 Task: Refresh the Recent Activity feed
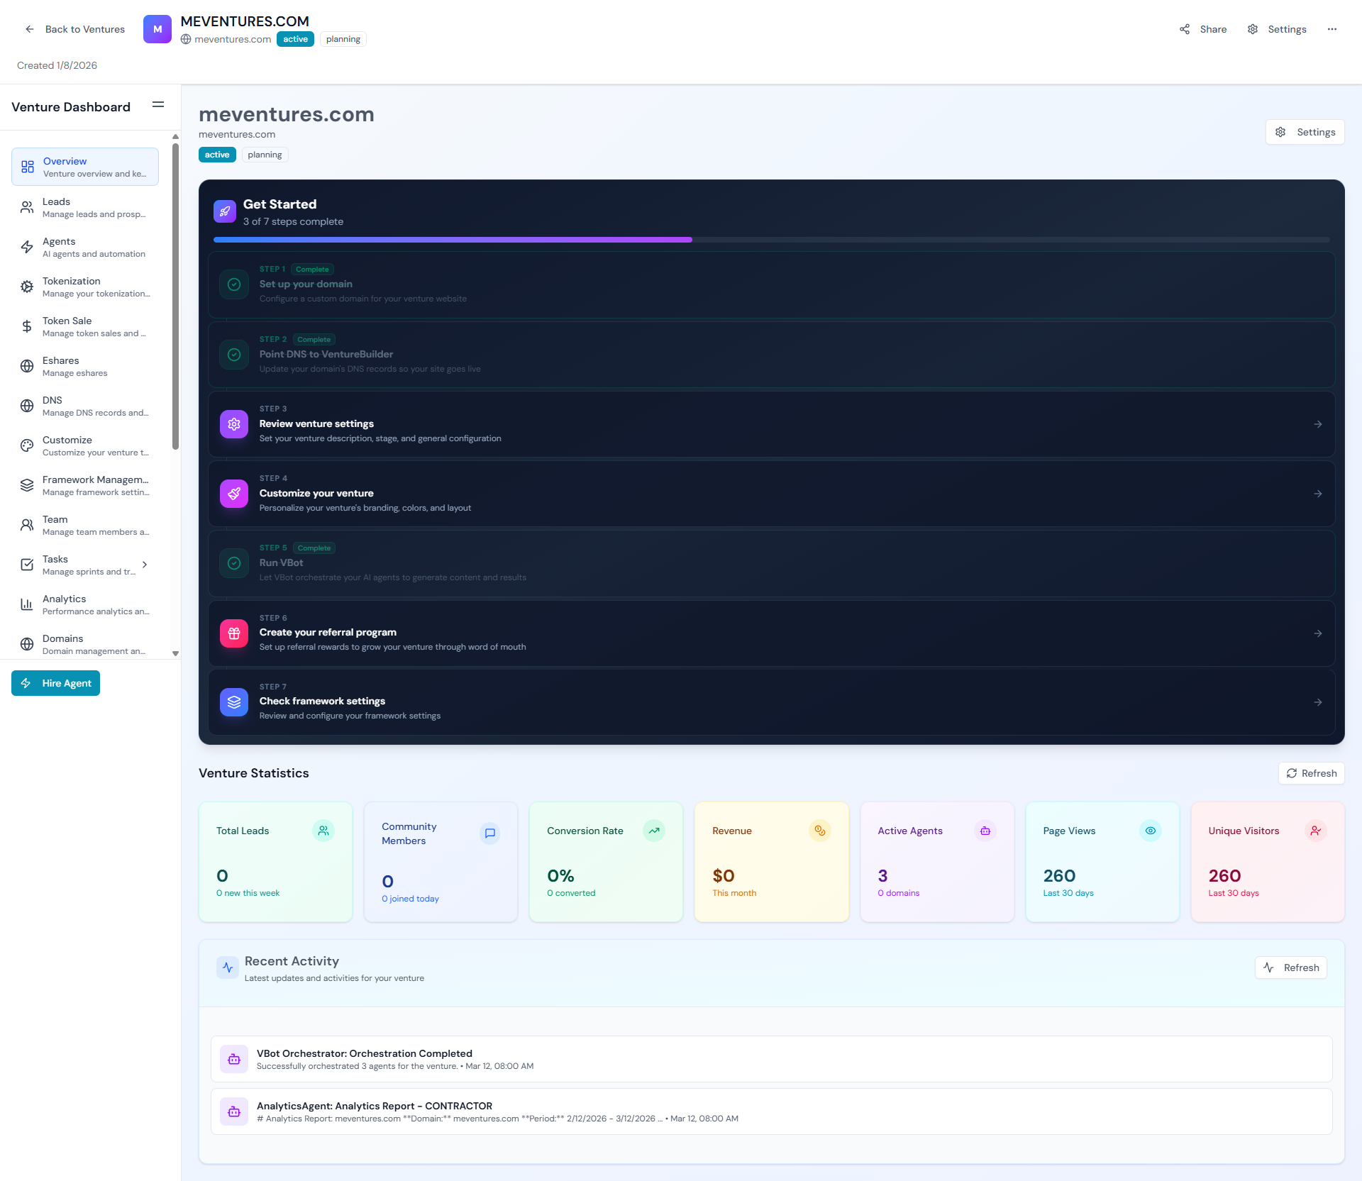point(1290,967)
